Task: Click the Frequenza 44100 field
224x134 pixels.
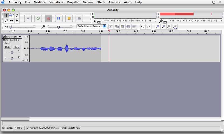Action: [x=19, y=128]
